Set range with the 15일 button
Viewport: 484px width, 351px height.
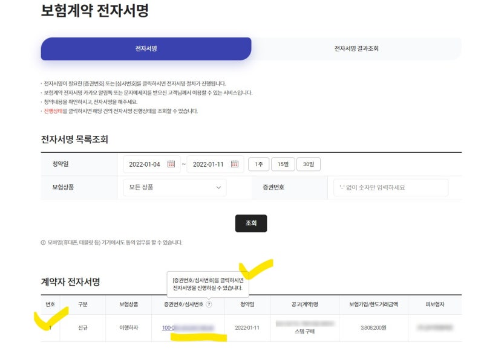pos(283,164)
